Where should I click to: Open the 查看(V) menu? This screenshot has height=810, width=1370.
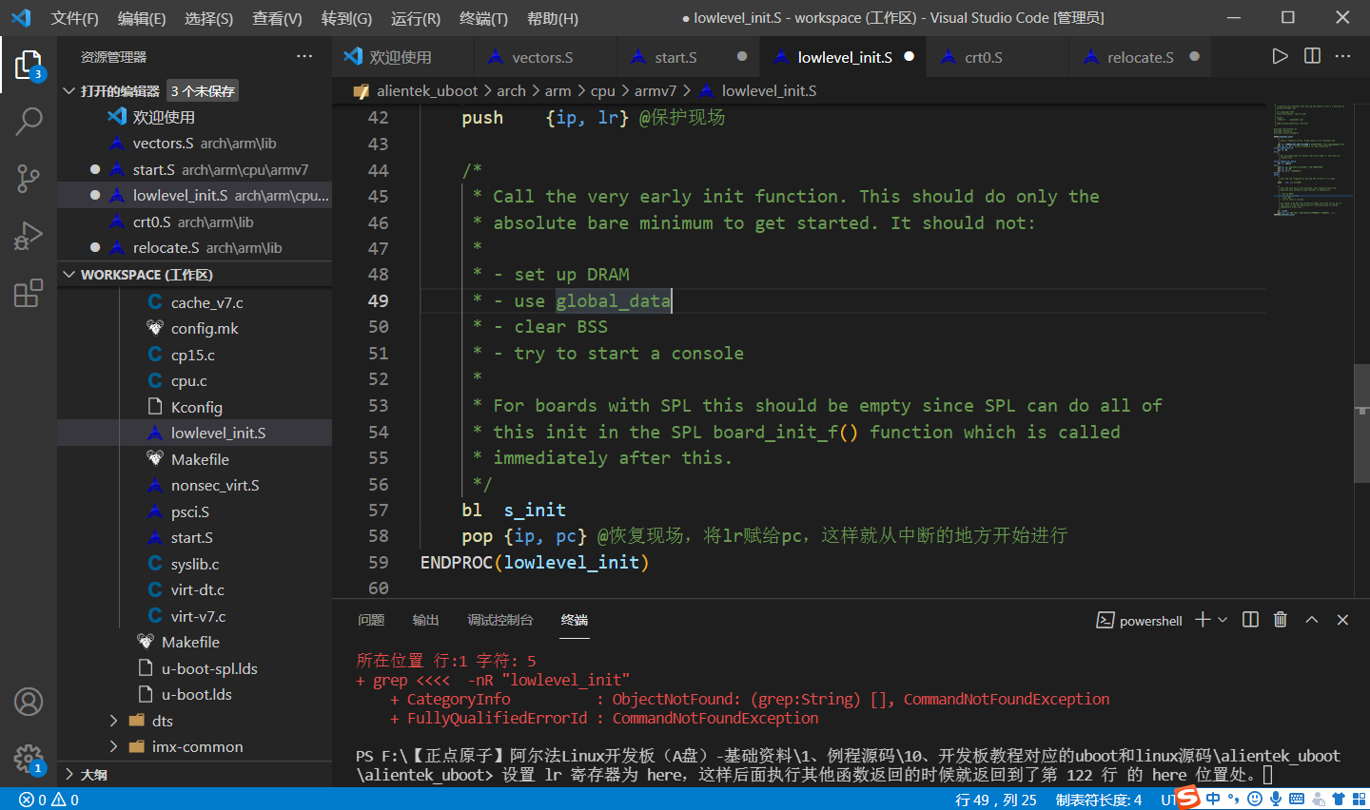[277, 18]
